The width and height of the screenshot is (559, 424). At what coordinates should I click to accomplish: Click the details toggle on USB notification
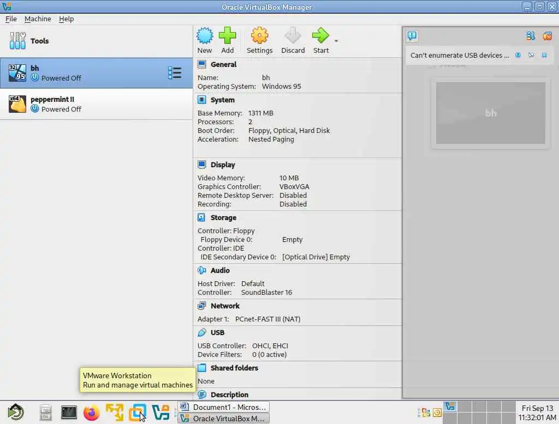coord(531,55)
